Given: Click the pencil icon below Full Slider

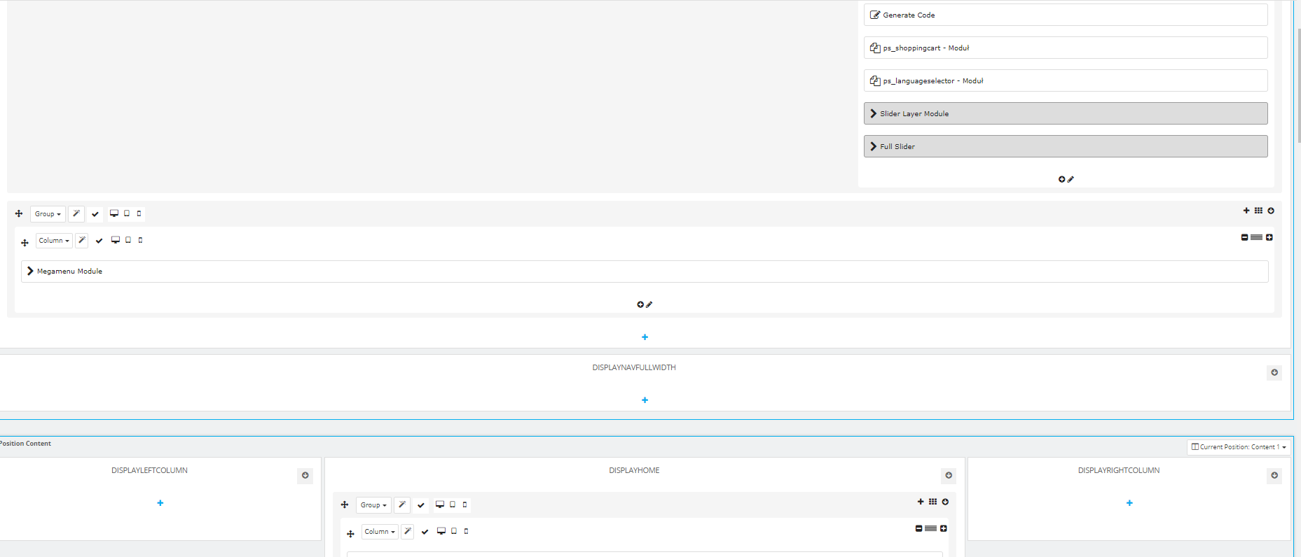Looking at the screenshot, I should click(x=1071, y=179).
